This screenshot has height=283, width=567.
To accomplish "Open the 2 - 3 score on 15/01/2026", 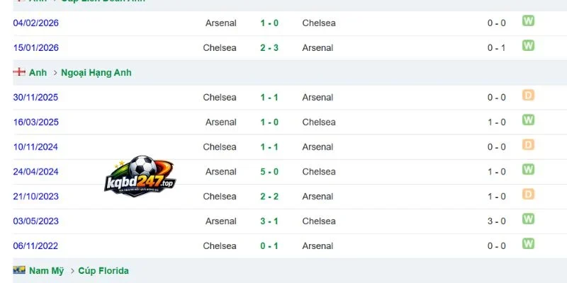I will [x=269, y=48].
